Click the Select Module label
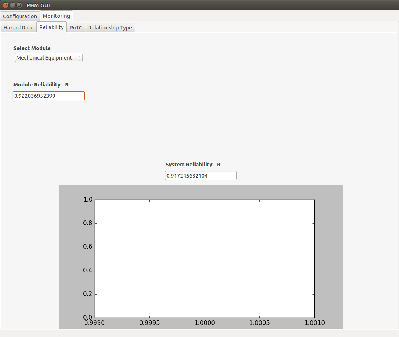 click(x=32, y=48)
